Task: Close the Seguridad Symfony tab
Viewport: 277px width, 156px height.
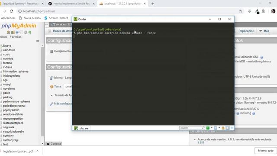Action: (x=42, y=4)
